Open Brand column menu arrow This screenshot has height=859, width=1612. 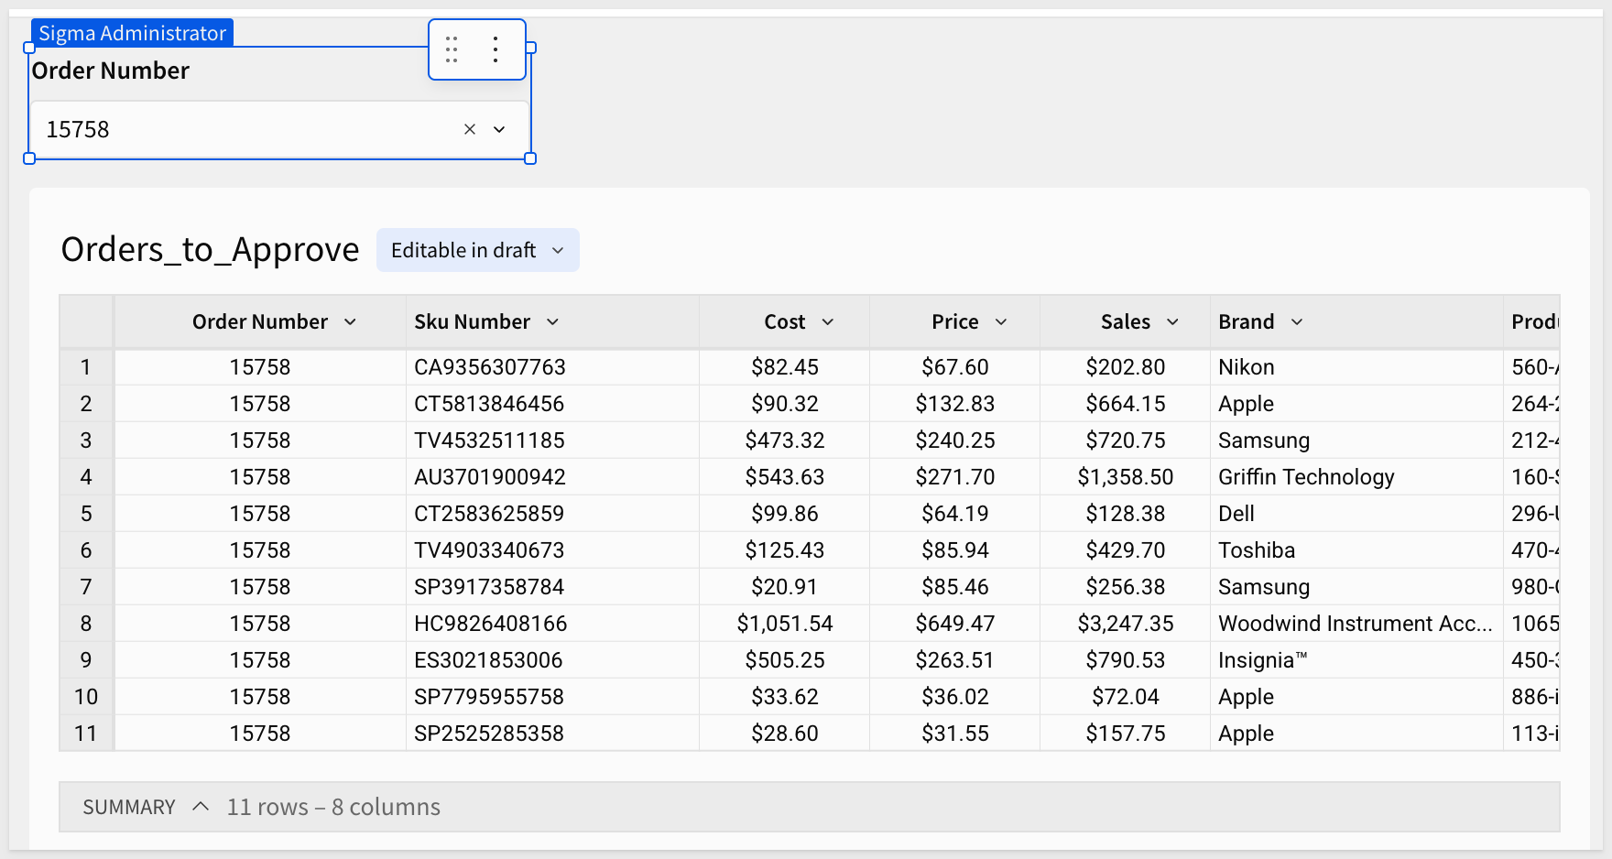coord(1297,322)
